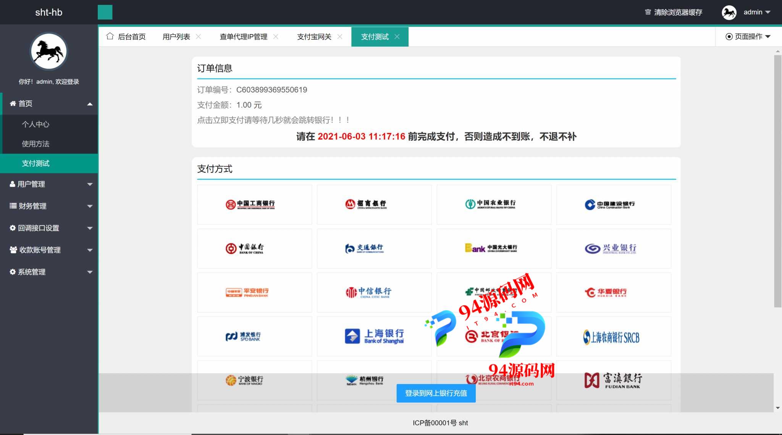The width and height of the screenshot is (782, 435).
Task: Click the scrollbar up arrow
Action: pos(778,51)
